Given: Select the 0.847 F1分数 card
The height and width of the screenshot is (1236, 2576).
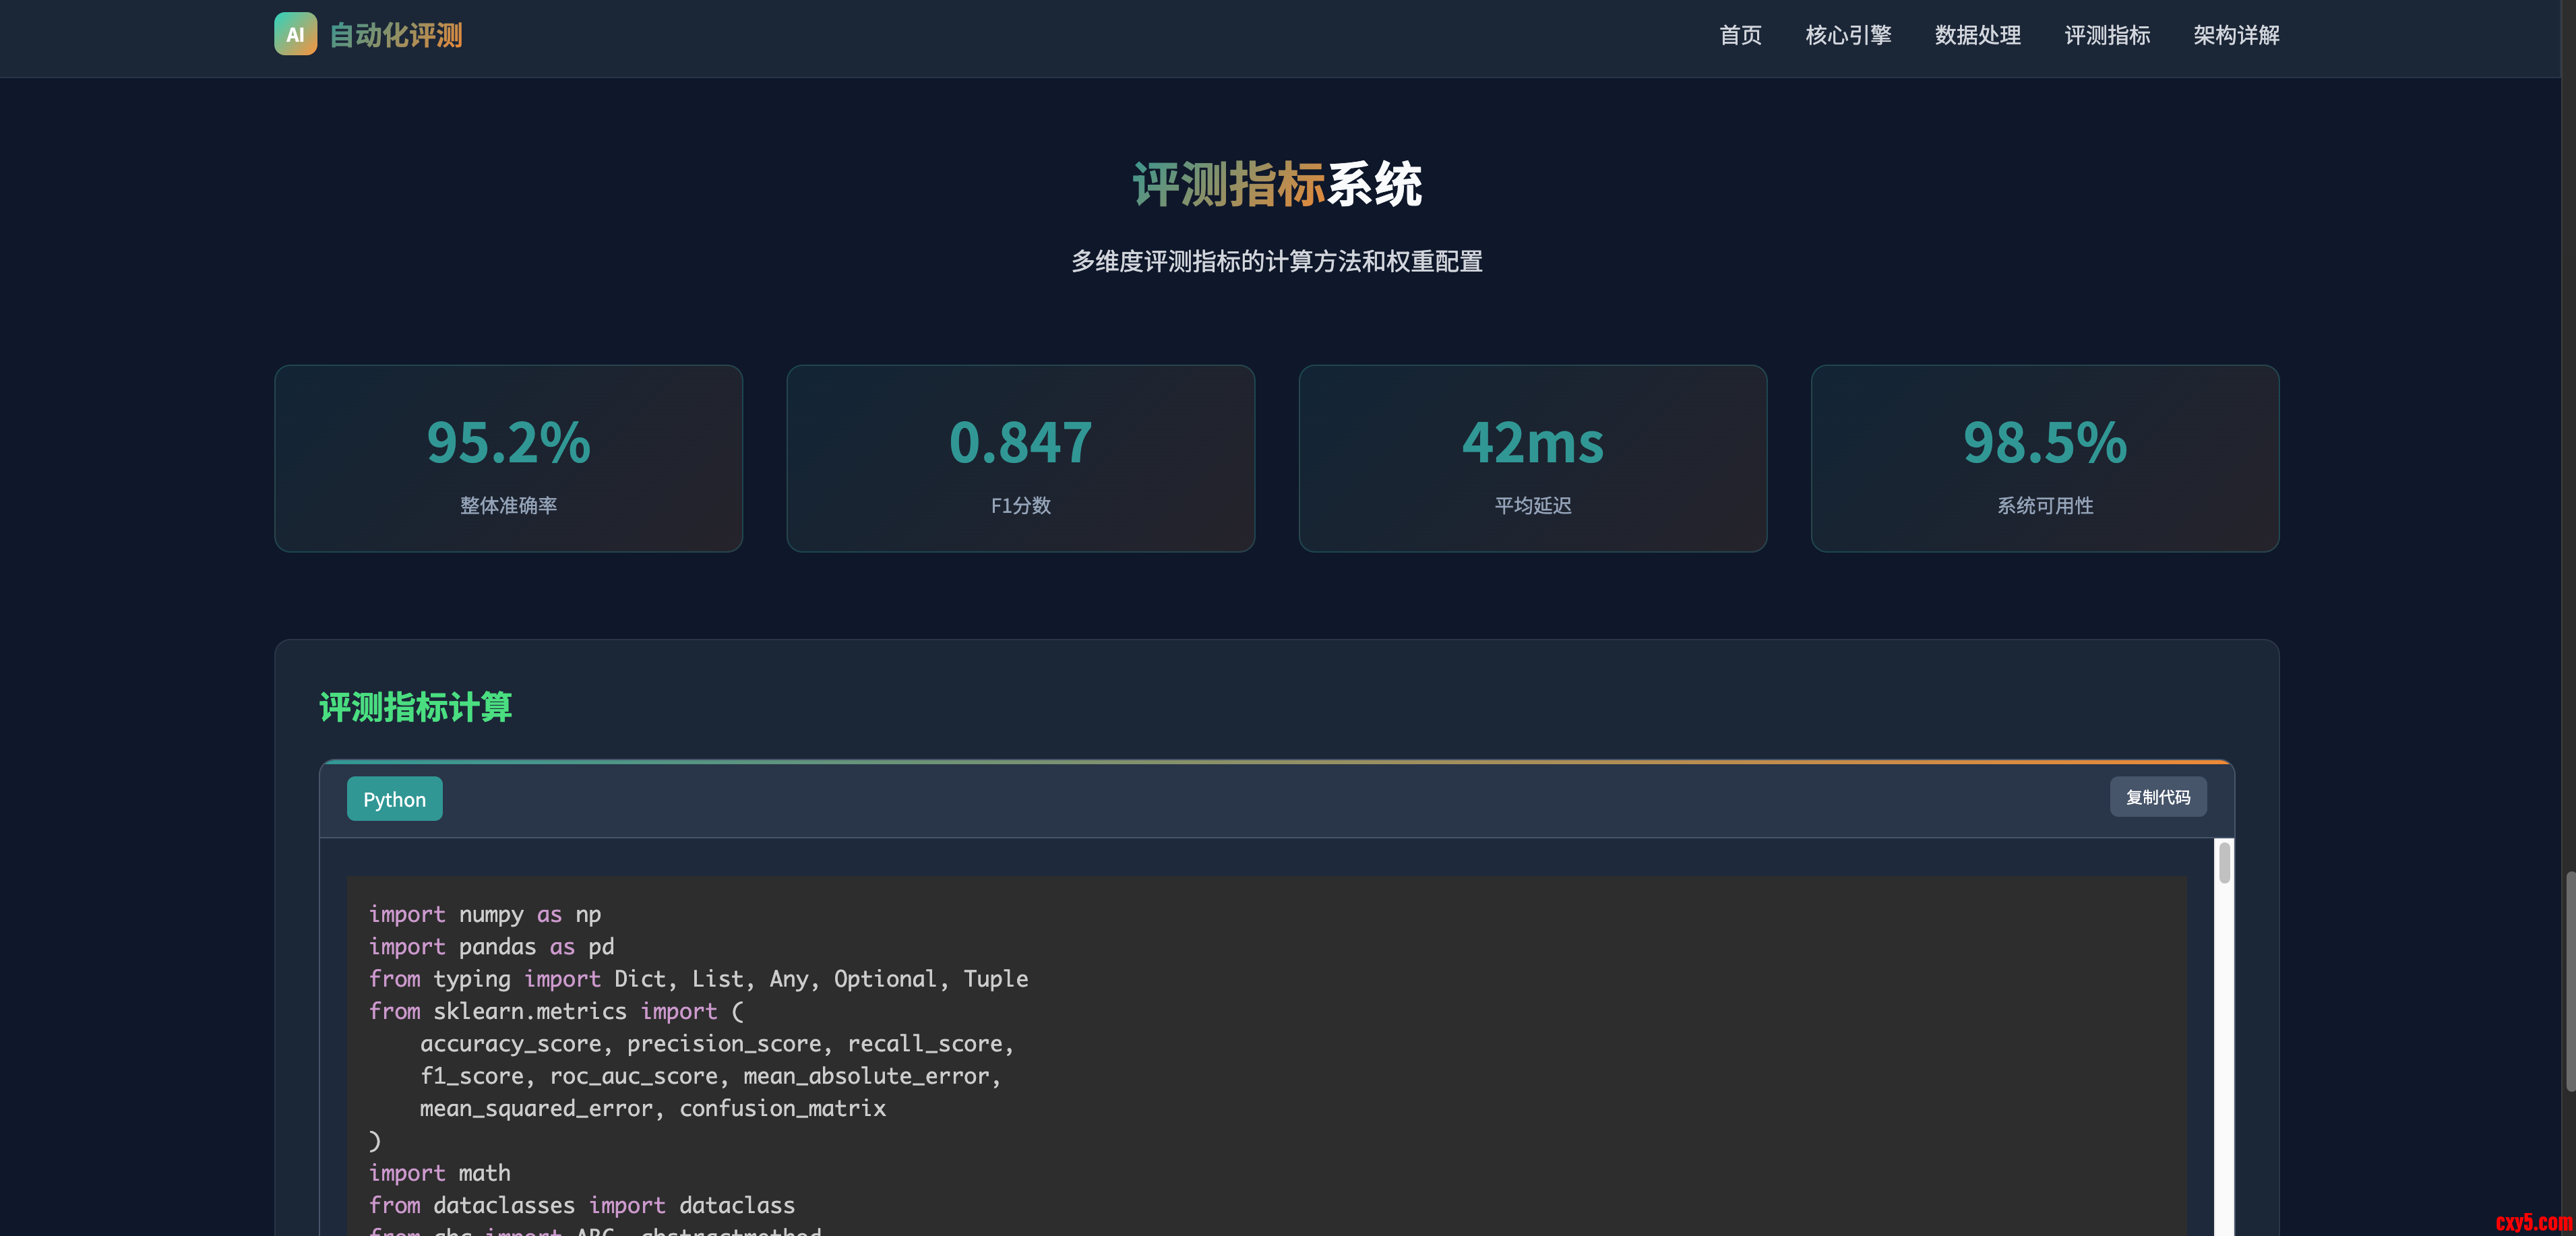Looking at the screenshot, I should coord(1020,458).
